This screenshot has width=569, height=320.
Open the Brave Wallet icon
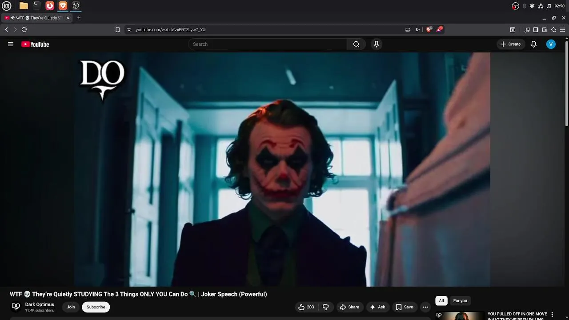[x=545, y=29]
